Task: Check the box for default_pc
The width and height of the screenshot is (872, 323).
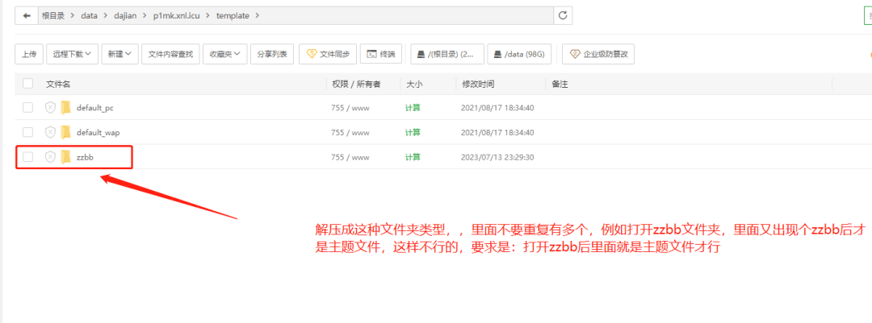Action: coord(28,108)
